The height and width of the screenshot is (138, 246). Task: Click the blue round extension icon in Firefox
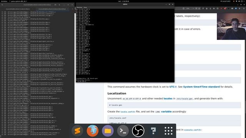(236, 8)
